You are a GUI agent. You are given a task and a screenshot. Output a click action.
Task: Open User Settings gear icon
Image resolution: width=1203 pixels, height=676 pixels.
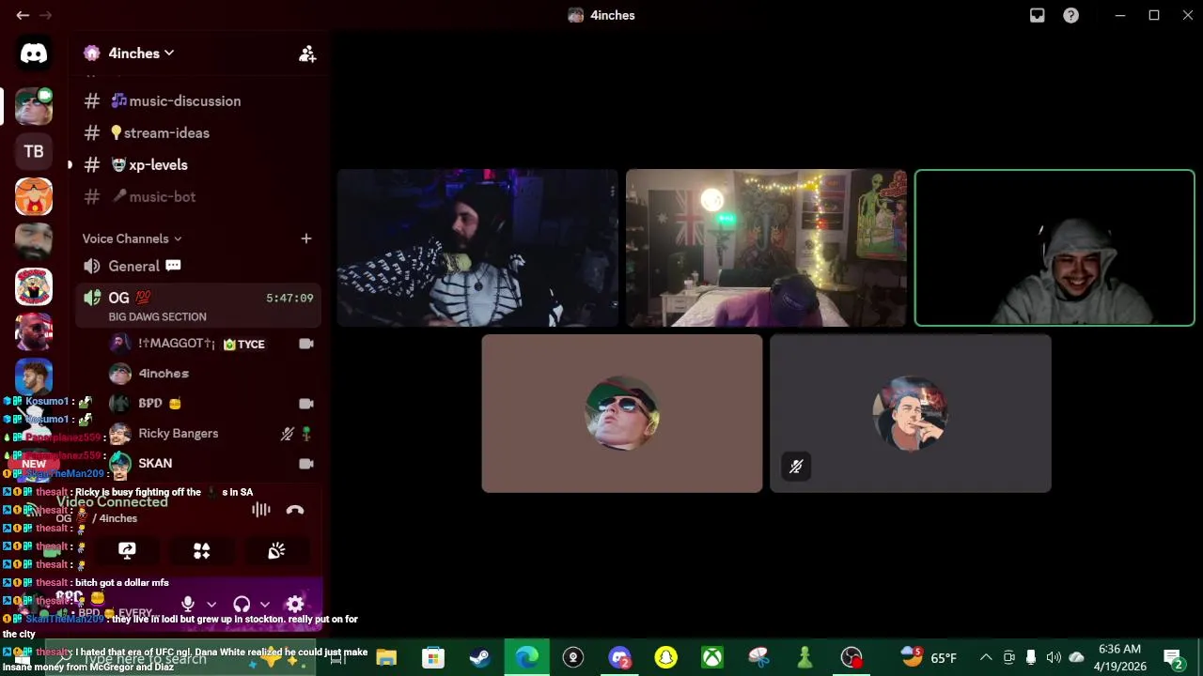(295, 605)
